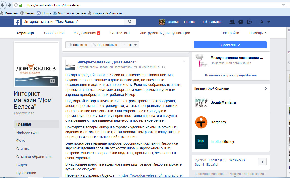The width and height of the screenshot is (290, 178).
Task: Select Фото in the page sidebar
Action: tap(21, 140)
